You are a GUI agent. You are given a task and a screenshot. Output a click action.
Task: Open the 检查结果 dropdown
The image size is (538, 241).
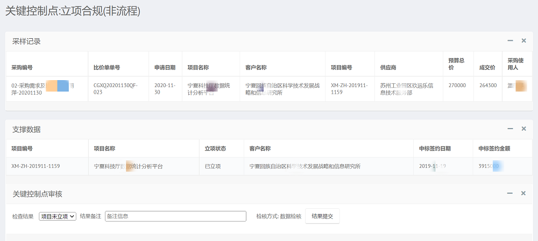[58, 216]
